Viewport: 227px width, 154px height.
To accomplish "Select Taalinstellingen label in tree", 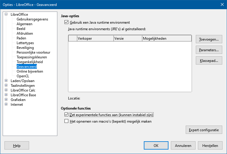I will coord(23,86).
